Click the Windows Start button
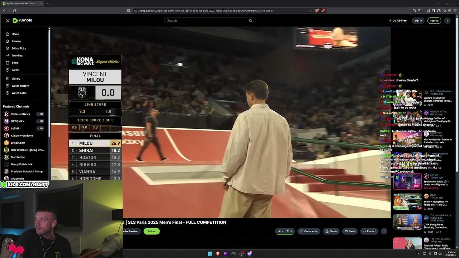The image size is (459, 258). (210, 254)
